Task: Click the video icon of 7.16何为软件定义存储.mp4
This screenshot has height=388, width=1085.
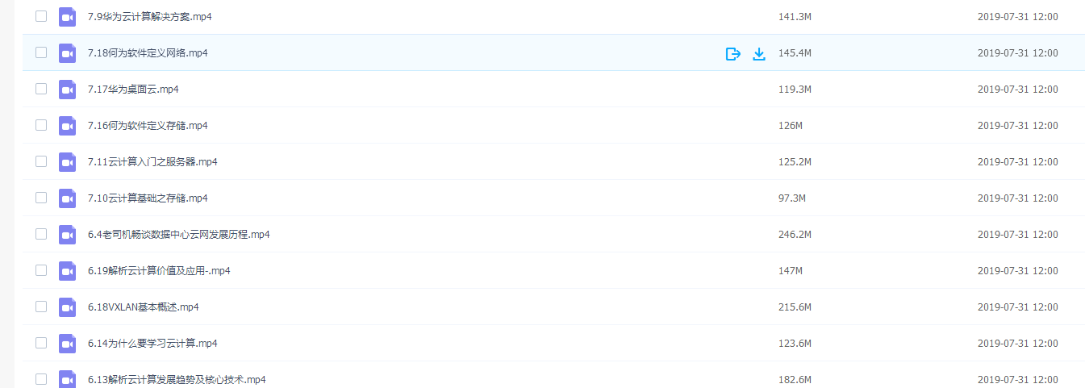Action: coord(68,126)
